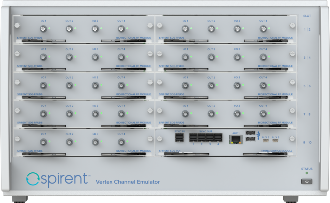Click the '9 | 10' slot label
This screenshot has height=203, width=330.
tap(307, 142)
